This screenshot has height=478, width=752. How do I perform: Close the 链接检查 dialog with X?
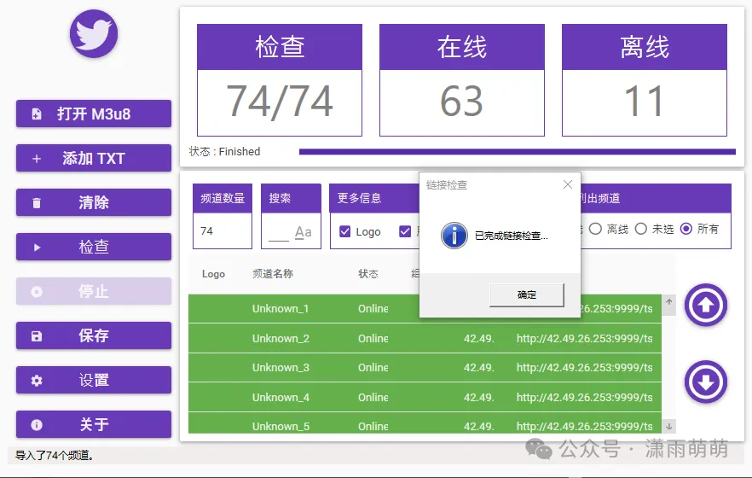tap(568, 184)
